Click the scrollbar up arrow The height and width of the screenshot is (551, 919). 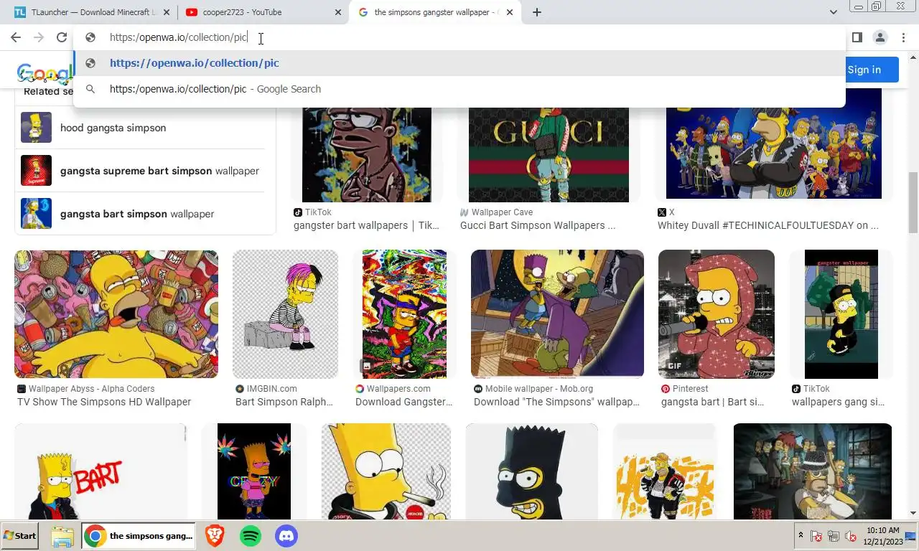913,57
